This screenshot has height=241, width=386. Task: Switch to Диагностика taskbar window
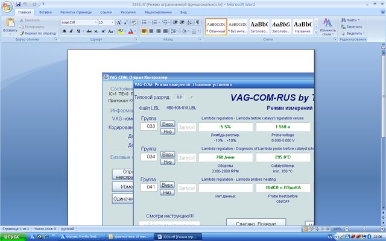[x=130, y=237]
